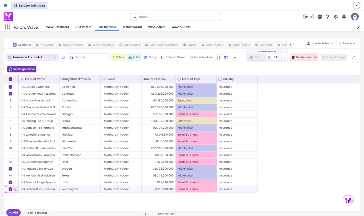
Task: Uncheck the INS Pinecrest Insurance row checkbox
Action: pyautogui.click(x=11, y=189)
